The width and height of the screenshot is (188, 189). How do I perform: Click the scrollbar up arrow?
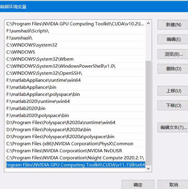point(148,23)
